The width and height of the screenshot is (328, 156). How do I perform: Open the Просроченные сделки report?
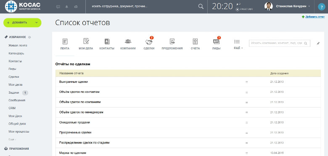pos(75,133)
